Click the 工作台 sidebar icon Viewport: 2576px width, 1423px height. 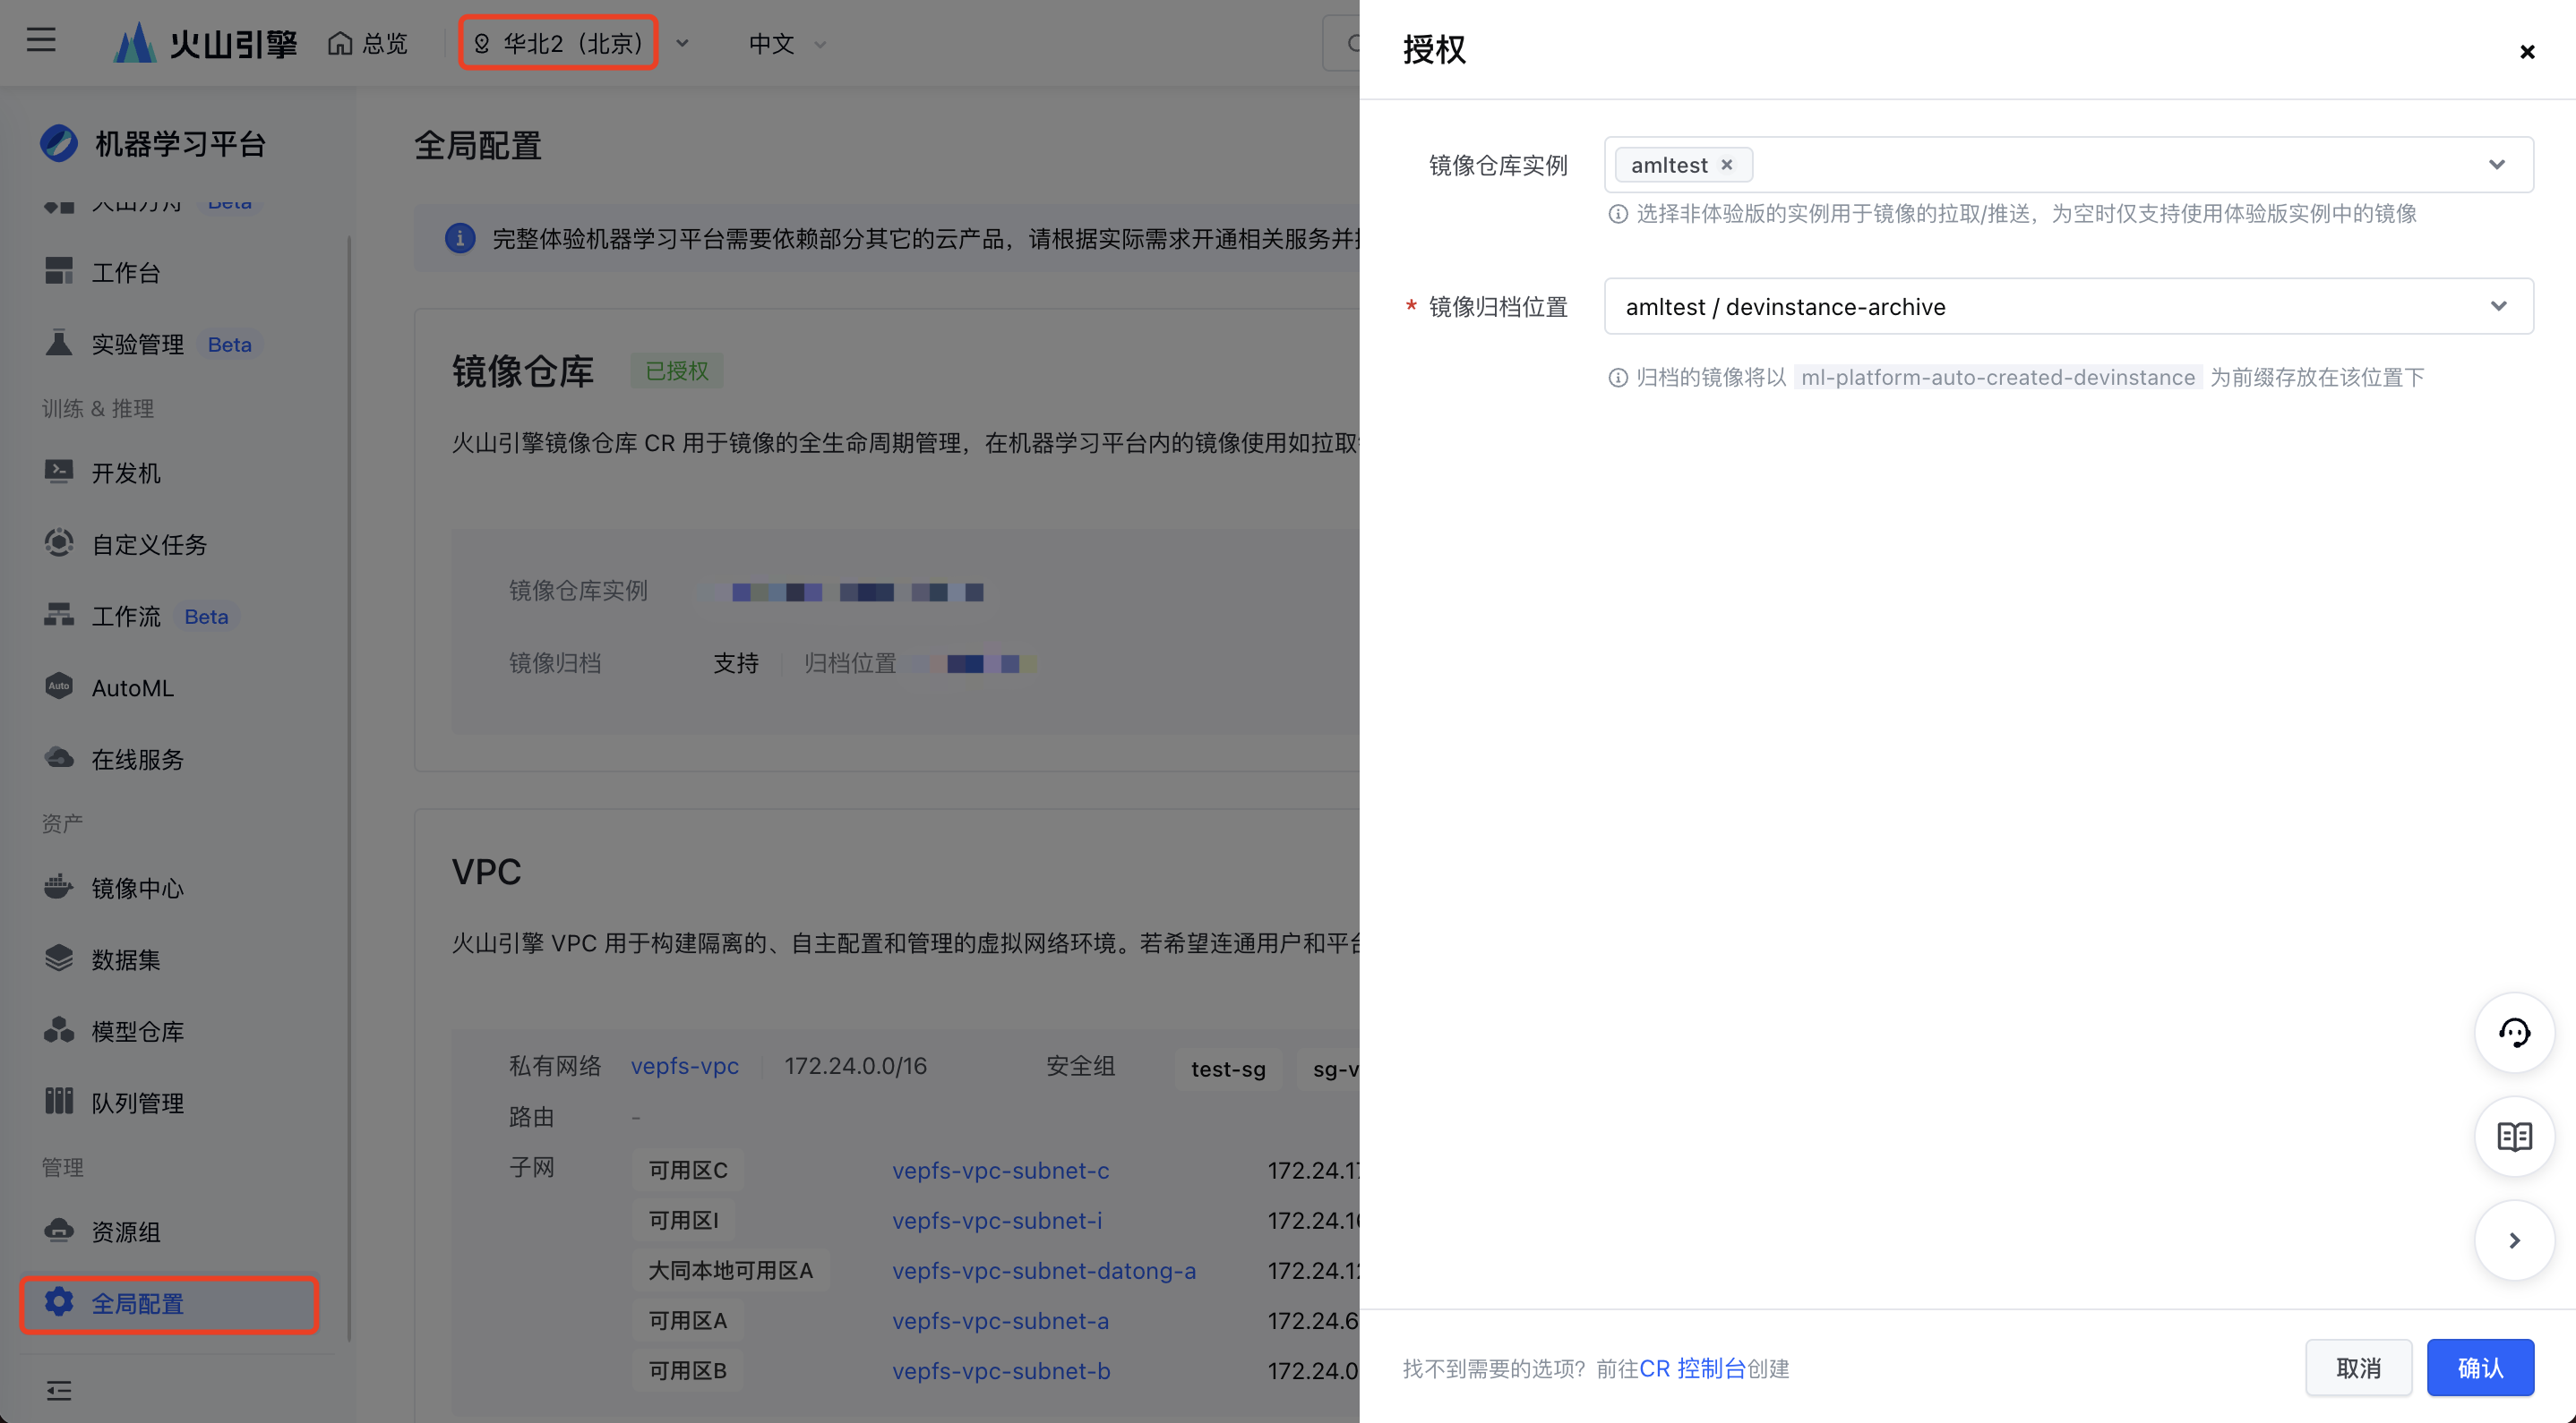point(59,271)
